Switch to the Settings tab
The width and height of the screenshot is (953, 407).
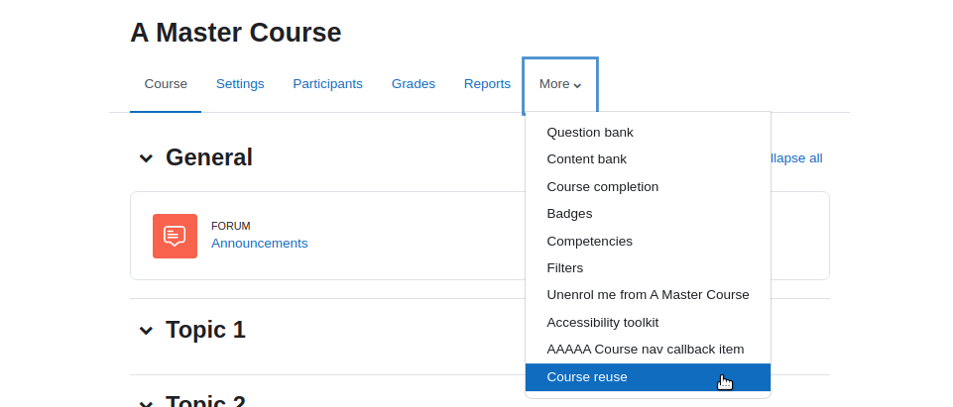tap(240, 84)
